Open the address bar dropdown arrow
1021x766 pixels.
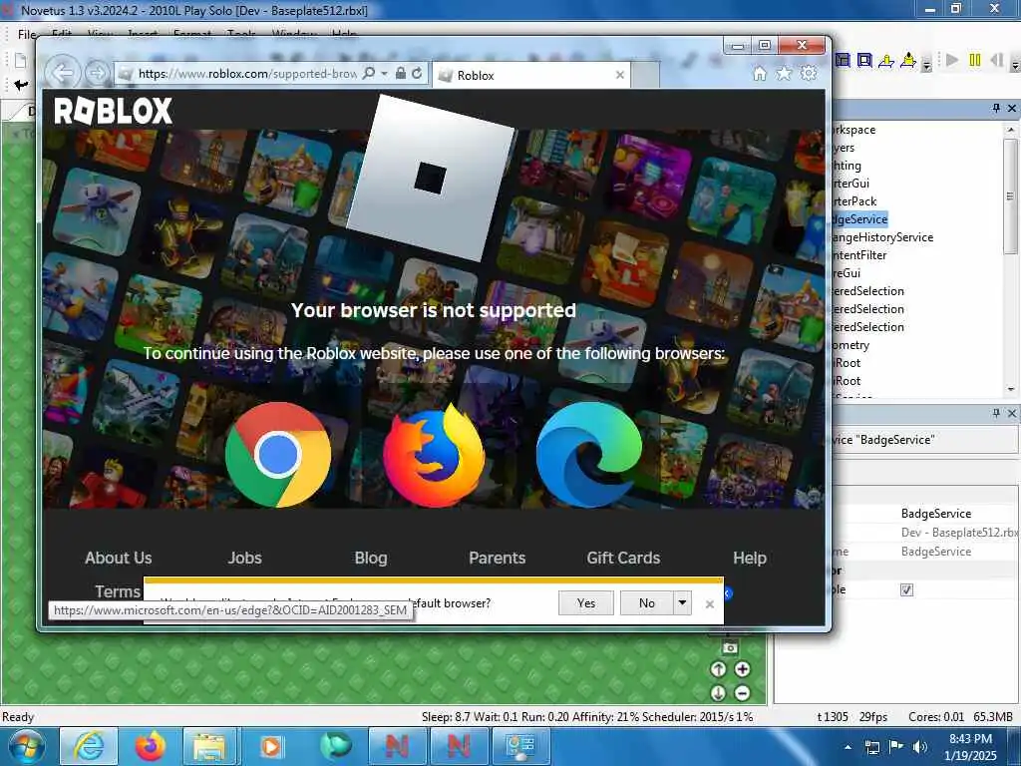[384, 73]
